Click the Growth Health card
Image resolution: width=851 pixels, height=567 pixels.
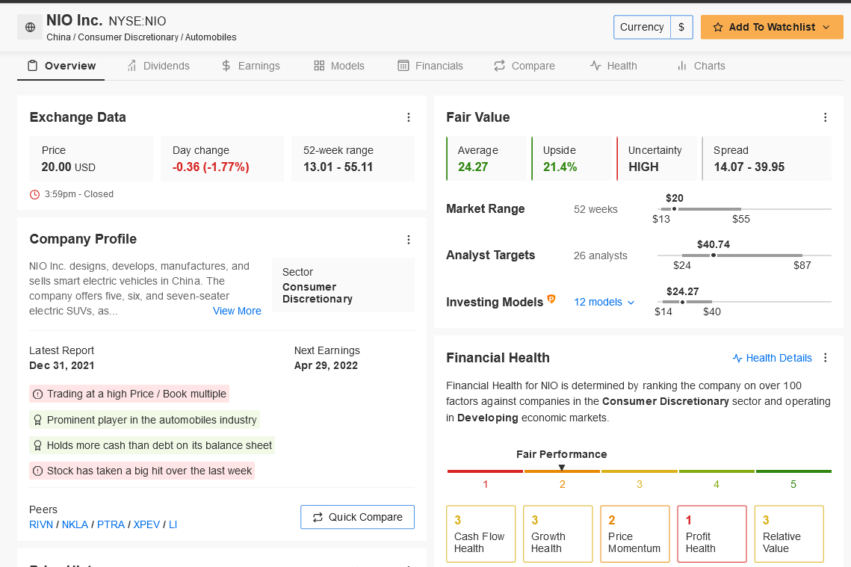[x=558, y=534]
